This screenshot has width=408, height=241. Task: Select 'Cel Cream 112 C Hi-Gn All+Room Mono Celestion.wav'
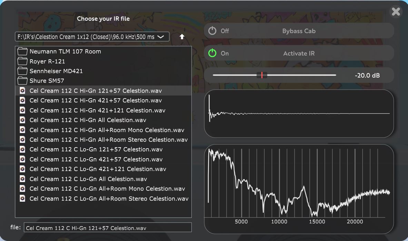(103, 130)
